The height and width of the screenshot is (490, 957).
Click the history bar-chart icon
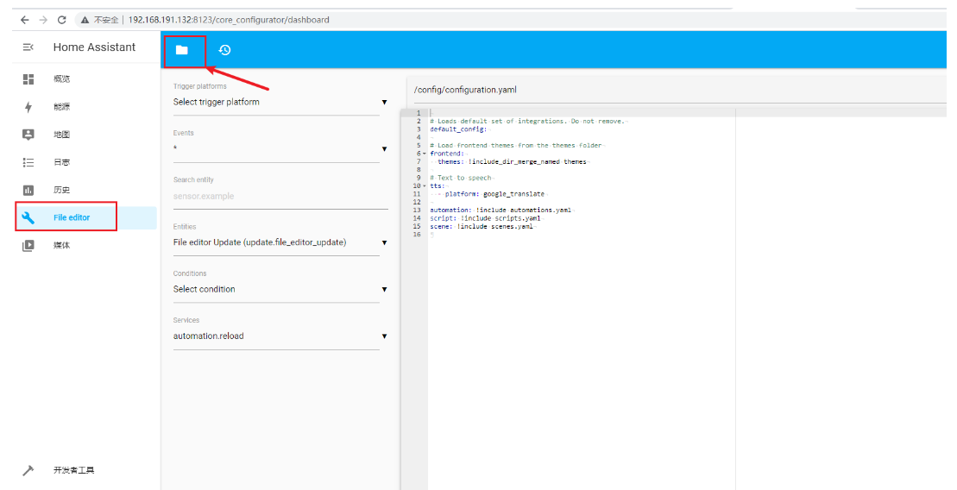click(28, 190)
